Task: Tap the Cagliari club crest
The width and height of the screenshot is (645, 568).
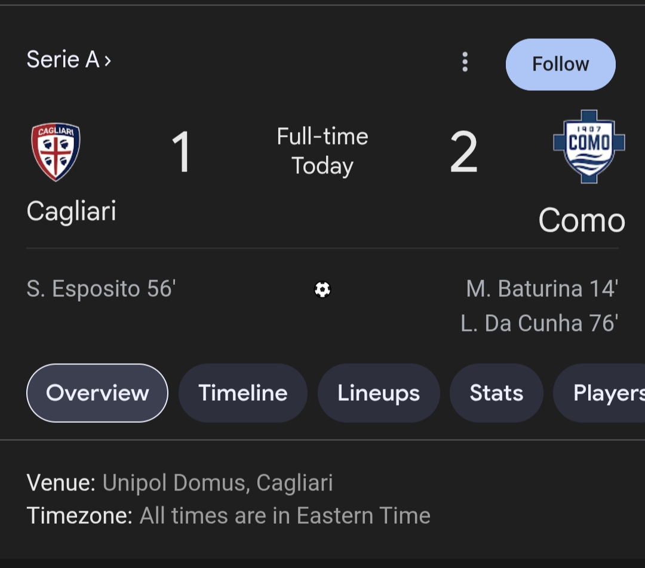Action: (x=56, y=151)
